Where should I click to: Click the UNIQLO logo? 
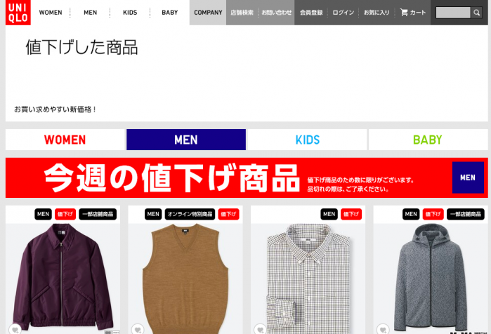point(18,13)
